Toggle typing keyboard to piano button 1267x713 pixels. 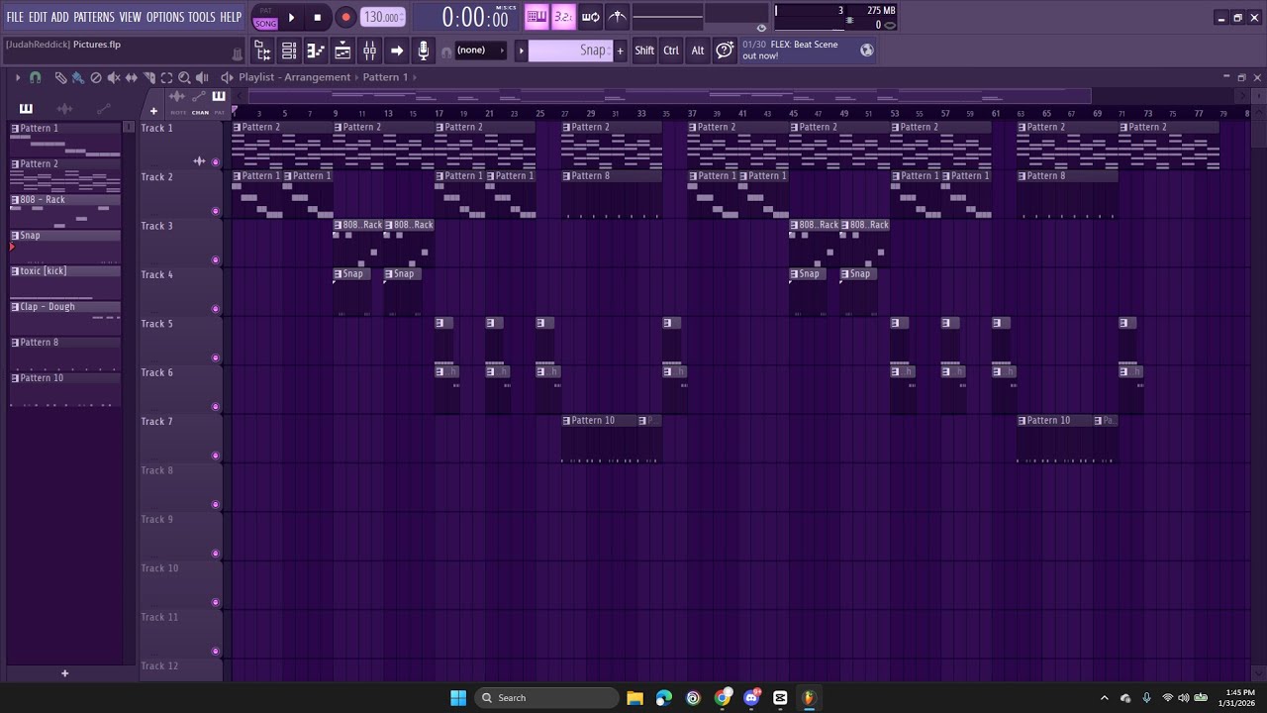coord(536,17)
